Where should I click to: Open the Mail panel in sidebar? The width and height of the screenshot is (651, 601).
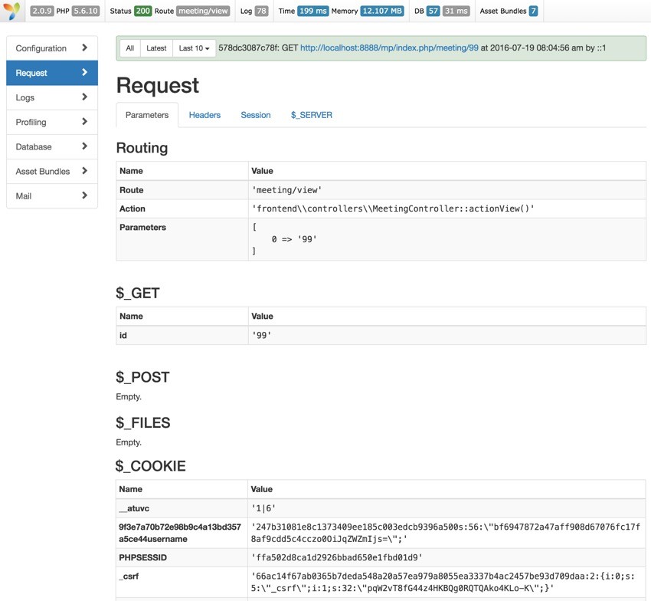[52, 195]
